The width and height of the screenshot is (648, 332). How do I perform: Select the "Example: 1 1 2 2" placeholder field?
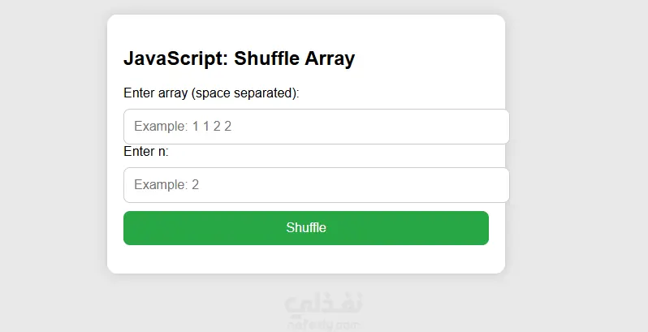click(183, 127)
